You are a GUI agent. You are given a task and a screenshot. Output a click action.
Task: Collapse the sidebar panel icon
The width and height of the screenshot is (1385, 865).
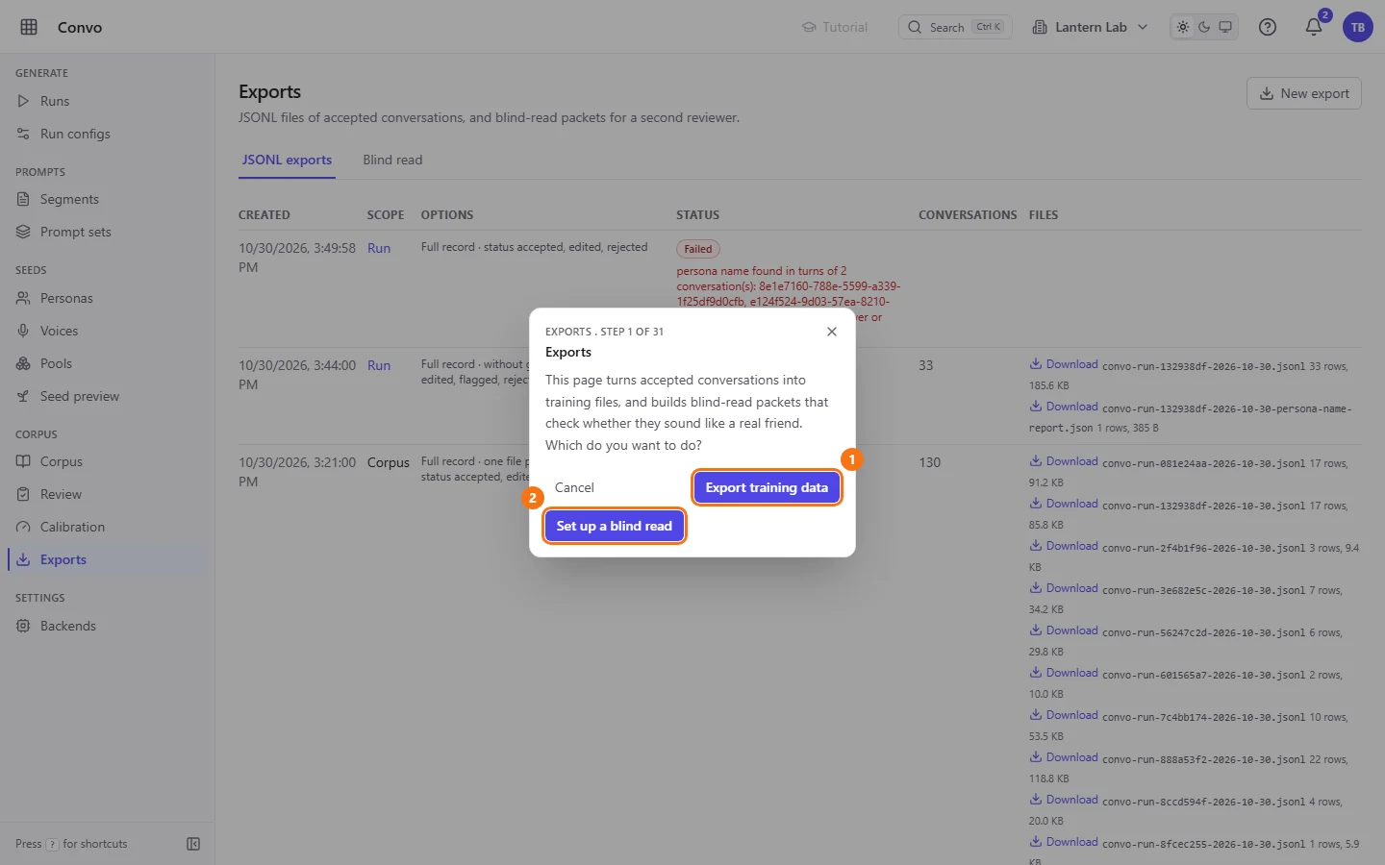click(x=193, y=844)
